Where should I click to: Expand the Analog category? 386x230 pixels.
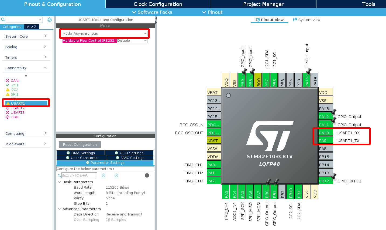[26, 47]
